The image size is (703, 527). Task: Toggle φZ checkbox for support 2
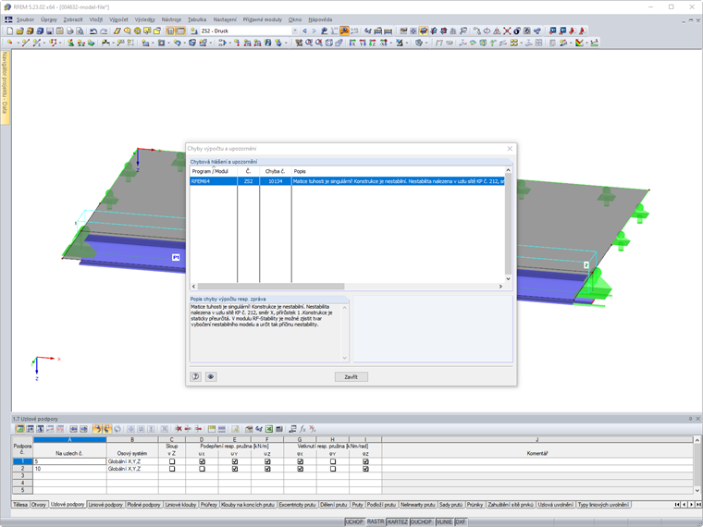click(x=365, y=469)
